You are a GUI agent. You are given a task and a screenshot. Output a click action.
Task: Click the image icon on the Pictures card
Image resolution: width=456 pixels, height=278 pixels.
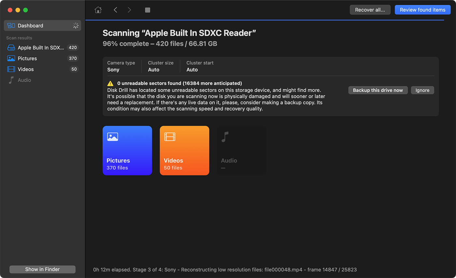point(113,137)
